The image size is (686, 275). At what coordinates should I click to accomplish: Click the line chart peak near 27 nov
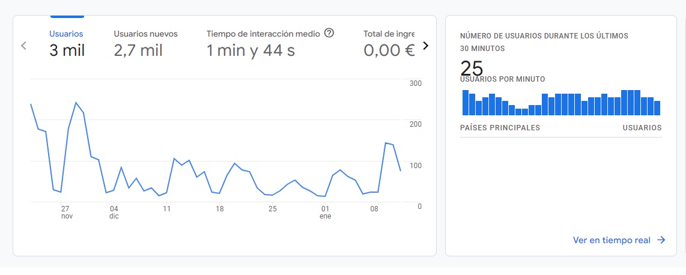pyautogui.click(x=76, y=103)
